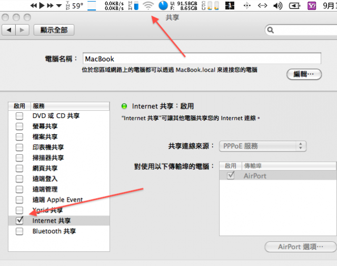Screen dimensions: 337x266
Task: Go back with the left arrow toolbar button
Action: (x=9, y=30)
